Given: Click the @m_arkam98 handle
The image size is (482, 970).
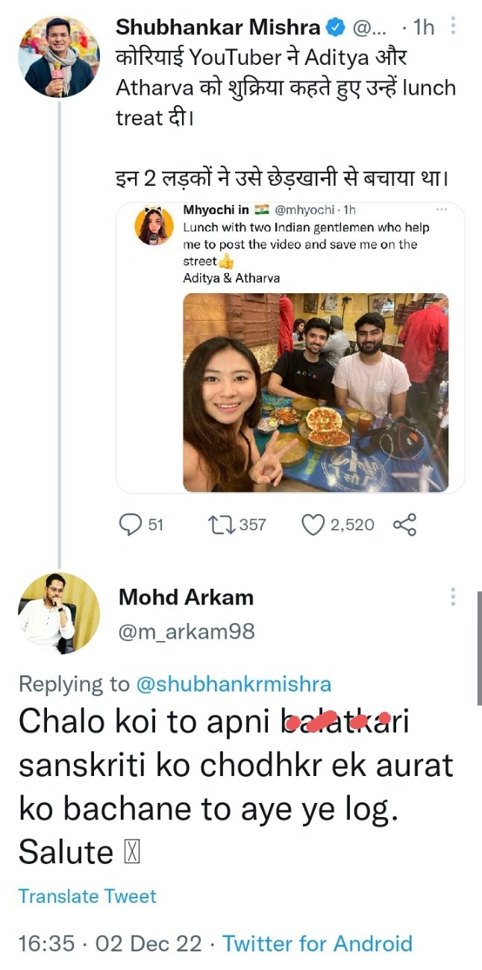Looking at the screenshot, I should [x=187, y=632].
